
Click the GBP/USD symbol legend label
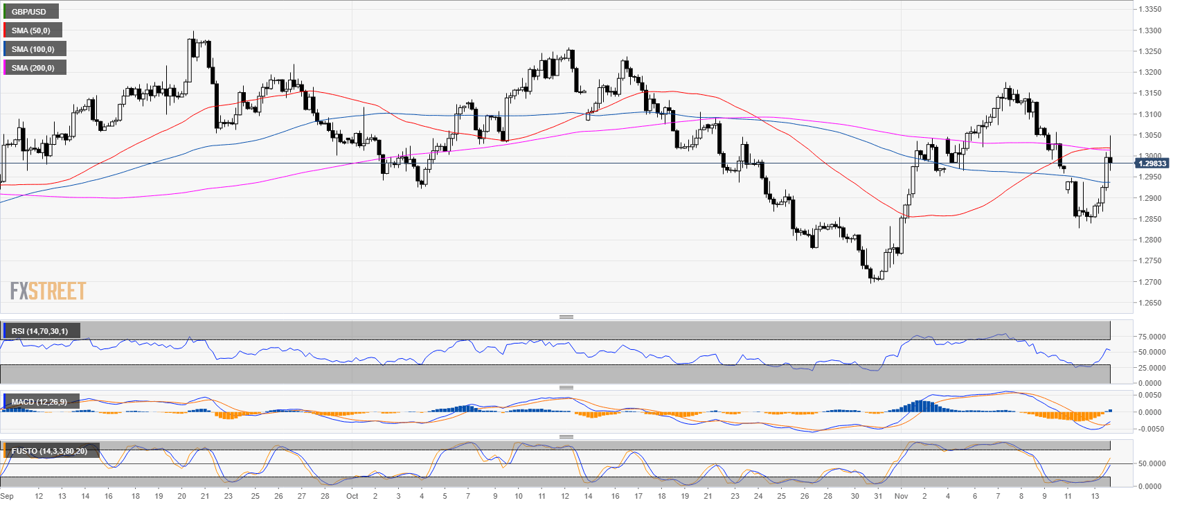[x=29, y=12]
